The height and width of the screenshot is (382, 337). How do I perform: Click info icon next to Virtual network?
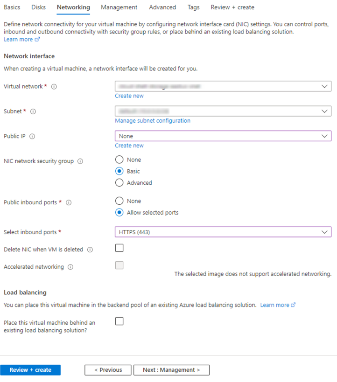click(x=54, y=87)
